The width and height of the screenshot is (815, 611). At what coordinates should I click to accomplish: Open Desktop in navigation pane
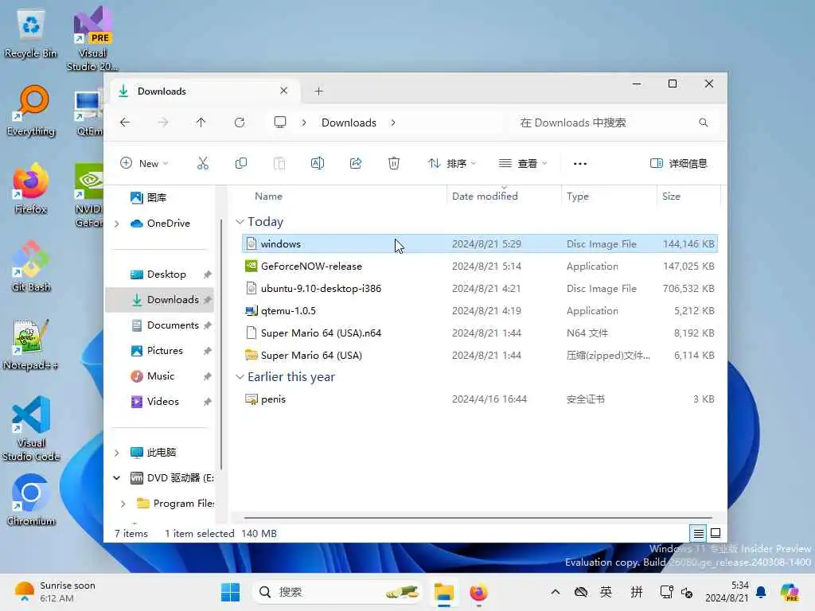[x=166, y=274]
